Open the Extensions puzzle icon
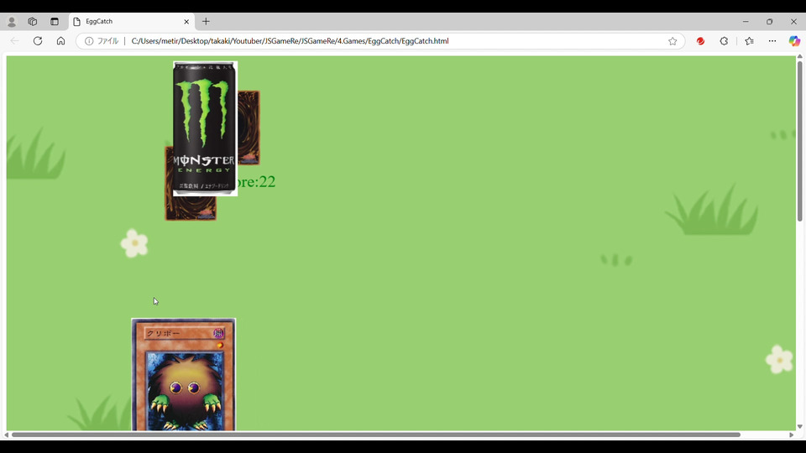This screenshot has height=453, width=806. [x=724, y=41]
